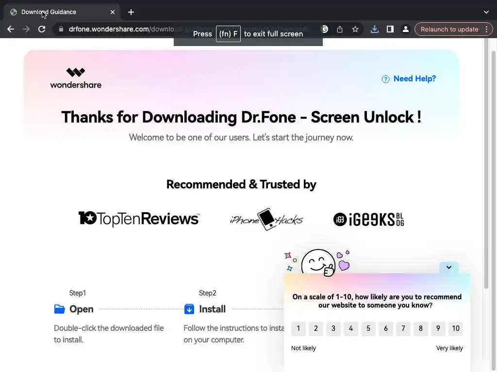Image resolution: width=497 pixels, height=372 pixels.
Task: Go back with the browser back arrow
Action: click(x=11, y=29)
